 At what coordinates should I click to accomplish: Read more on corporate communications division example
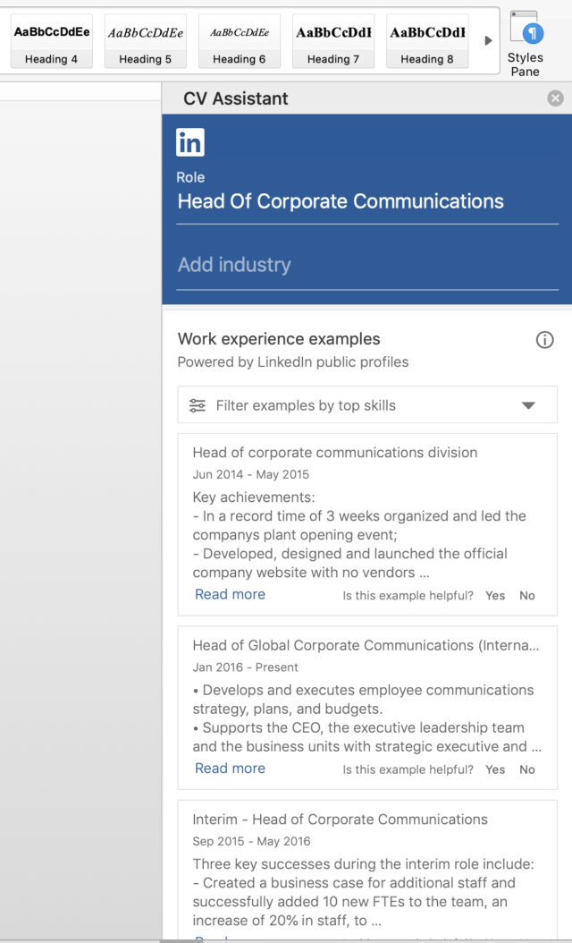[x=230, y=594]
